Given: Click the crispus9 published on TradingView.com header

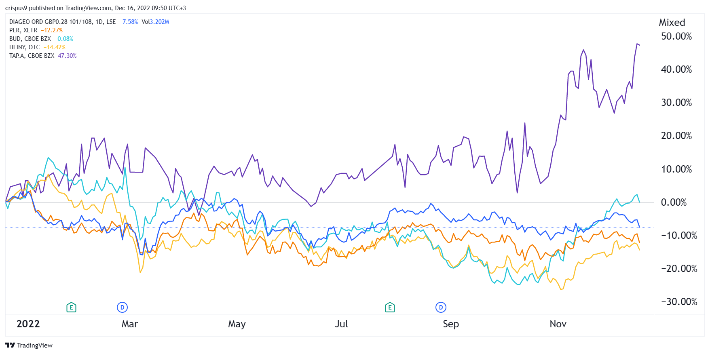Looking at the screenshot, I should (x=95, y=8).
